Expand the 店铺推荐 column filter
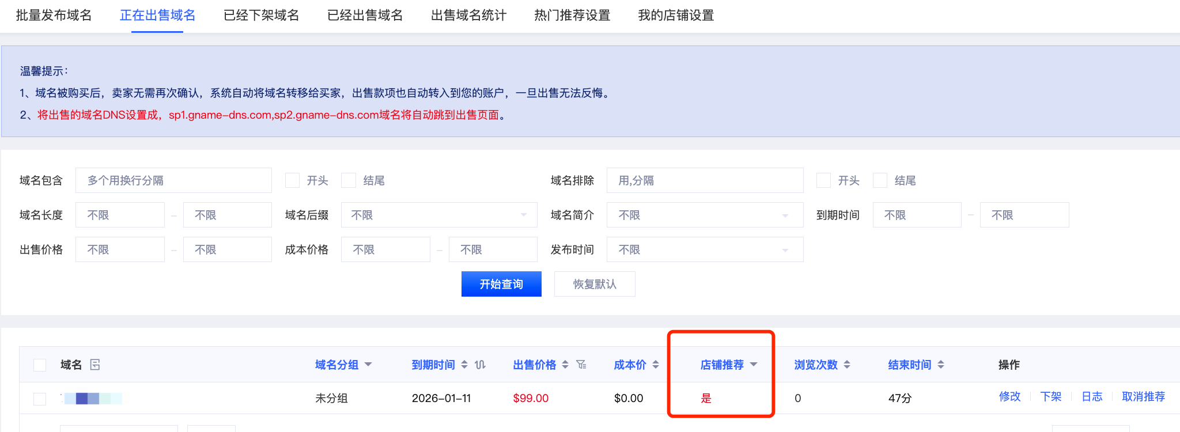 (754, 365)
